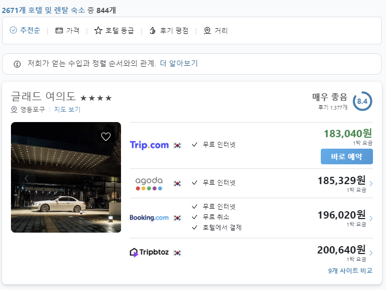
Task: Select the 185,329원 agoda price
Action: coord(342,180)
